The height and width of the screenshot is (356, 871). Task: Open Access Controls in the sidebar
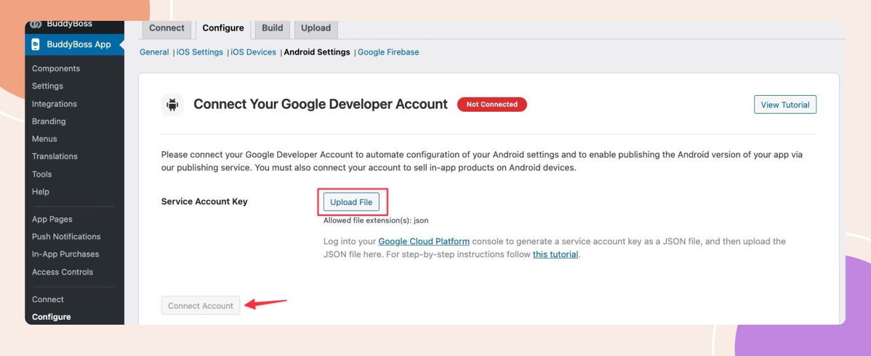tap(63, 272)
